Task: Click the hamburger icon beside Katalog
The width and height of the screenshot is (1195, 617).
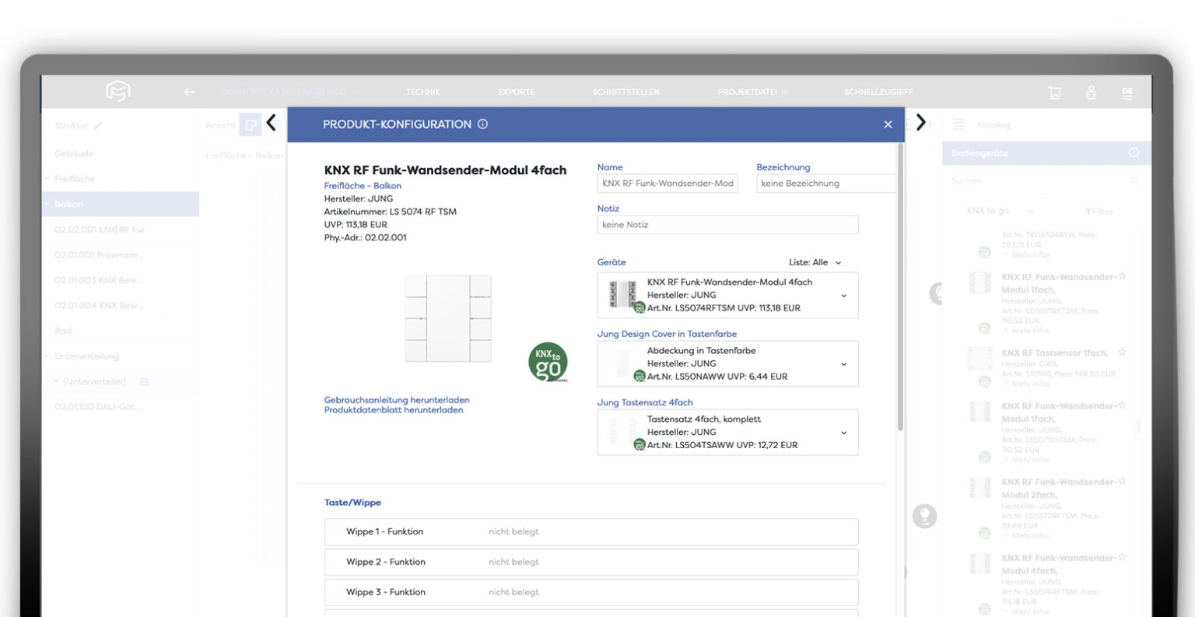Action: click(958, 124)
